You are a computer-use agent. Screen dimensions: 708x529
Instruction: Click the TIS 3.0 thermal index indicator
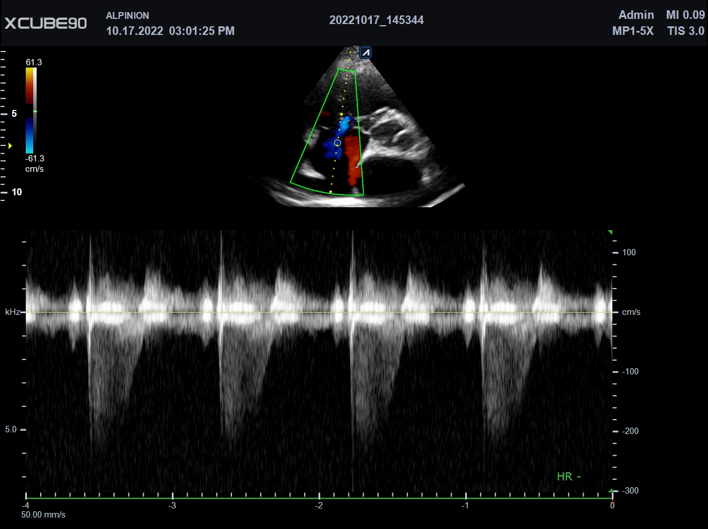tap(686, 31)
